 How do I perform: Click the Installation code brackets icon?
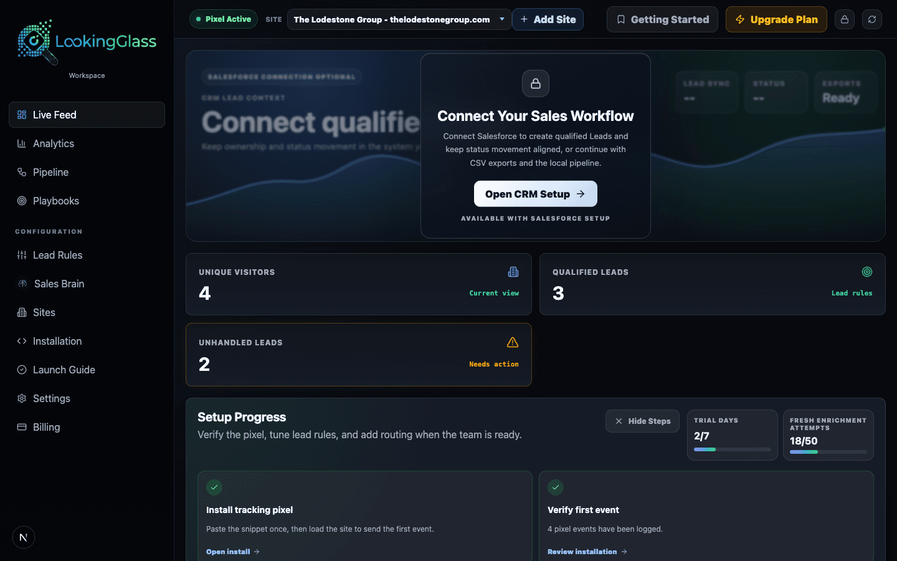pos(22,341)
